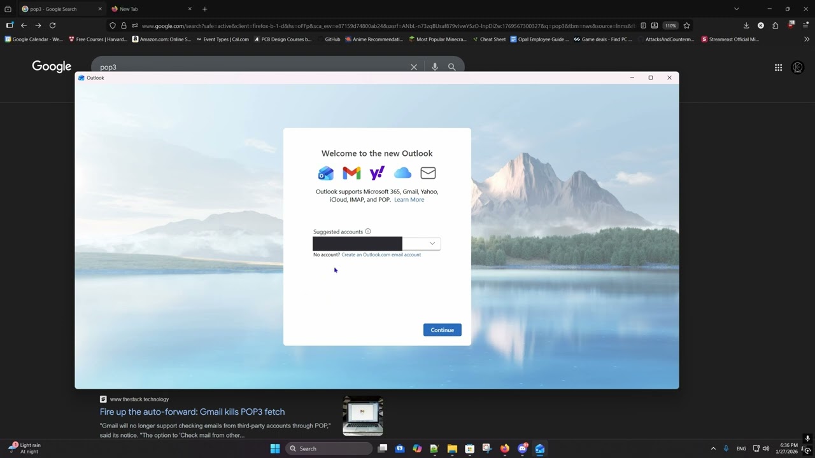Open the Light rain weather widget

(25, 448)
